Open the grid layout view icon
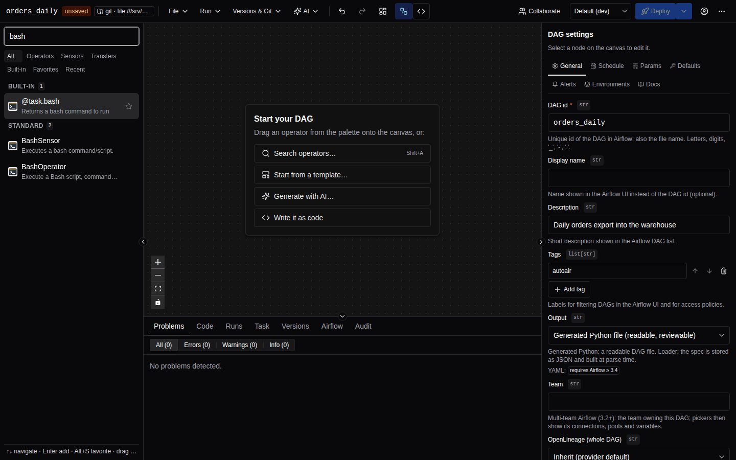736x460 pixels. pyautogui.click(x=383, y=11)
